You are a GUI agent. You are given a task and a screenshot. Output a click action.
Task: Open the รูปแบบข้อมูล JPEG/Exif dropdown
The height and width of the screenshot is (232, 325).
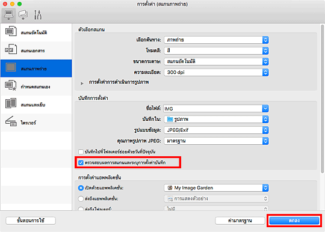pos(216,130)
